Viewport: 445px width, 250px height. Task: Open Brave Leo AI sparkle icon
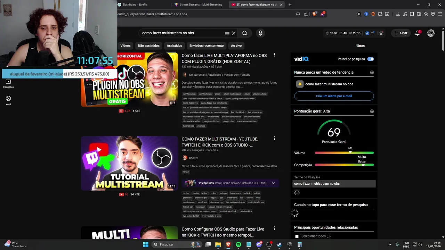pyautogui.click(x=426, y=14)
